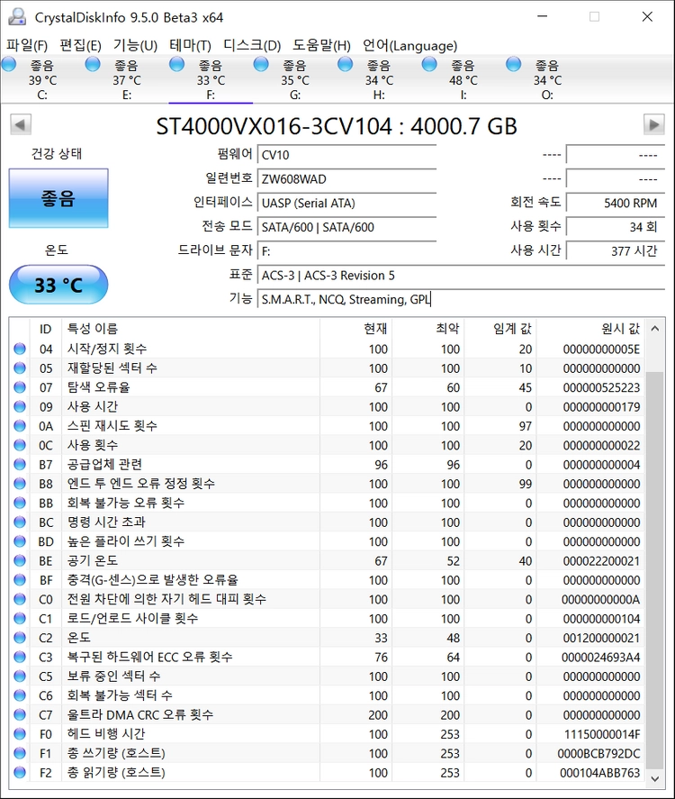This screenshot has width=675, height=799.
Task: Click status icon for 0A 스핀 재시도 횟수
Action: [x=20, y=425]
